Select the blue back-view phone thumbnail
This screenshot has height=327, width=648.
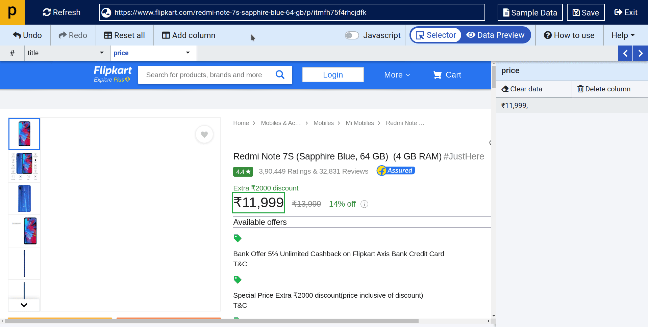point(24,199)
